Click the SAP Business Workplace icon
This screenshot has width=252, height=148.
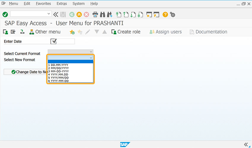22,32
